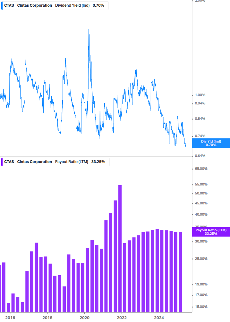Click the 15.00% payout axis label
This screenshot has width=230, height=322.
(201, 307)
